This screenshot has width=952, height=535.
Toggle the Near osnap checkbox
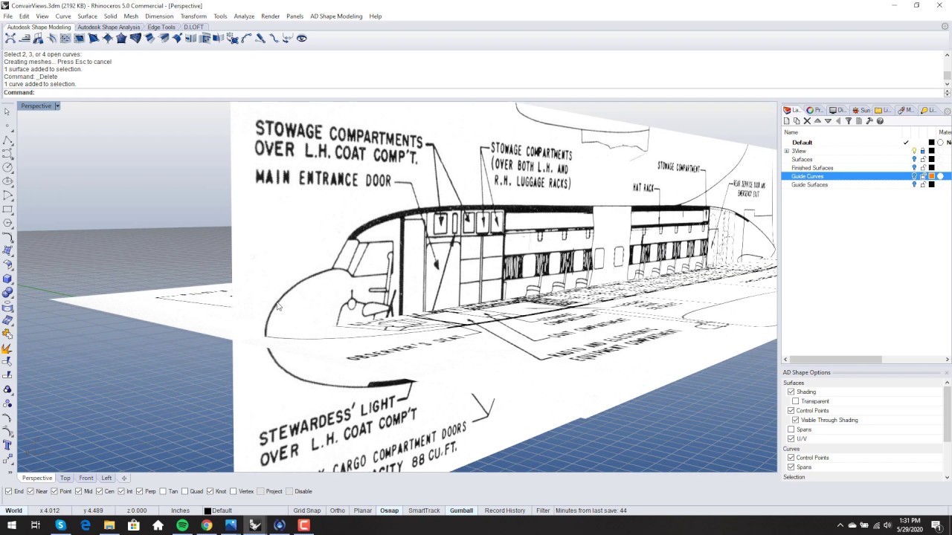[30, 491]
